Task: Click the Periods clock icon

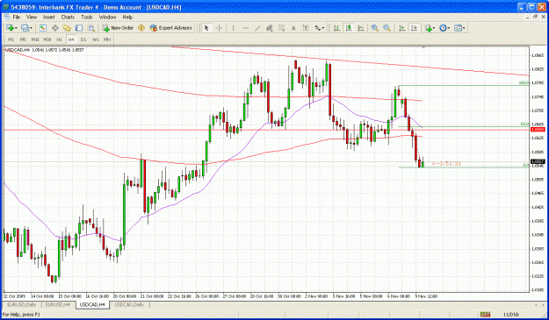Action: (443, 28)
